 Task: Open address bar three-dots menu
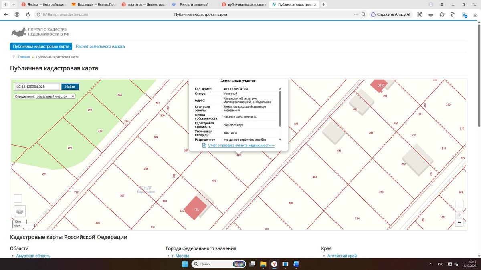pos(356,14)
